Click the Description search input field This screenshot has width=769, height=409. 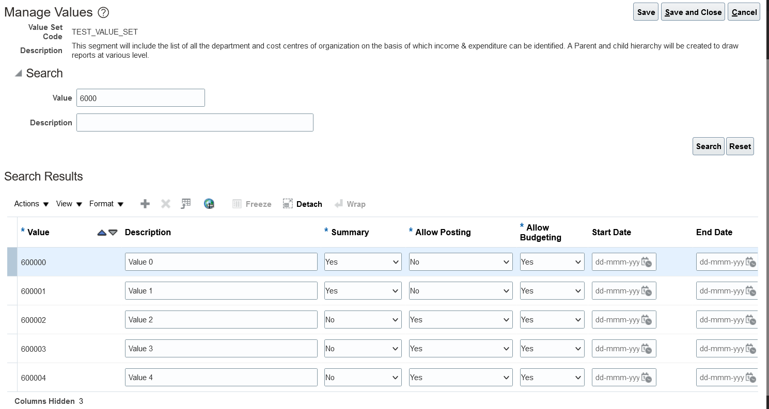(x=195, y=123)
